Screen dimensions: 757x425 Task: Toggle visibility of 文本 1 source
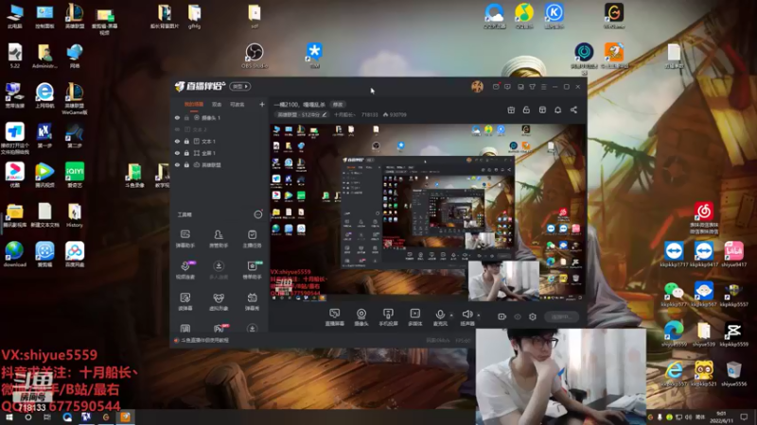[x=177, y=141]
